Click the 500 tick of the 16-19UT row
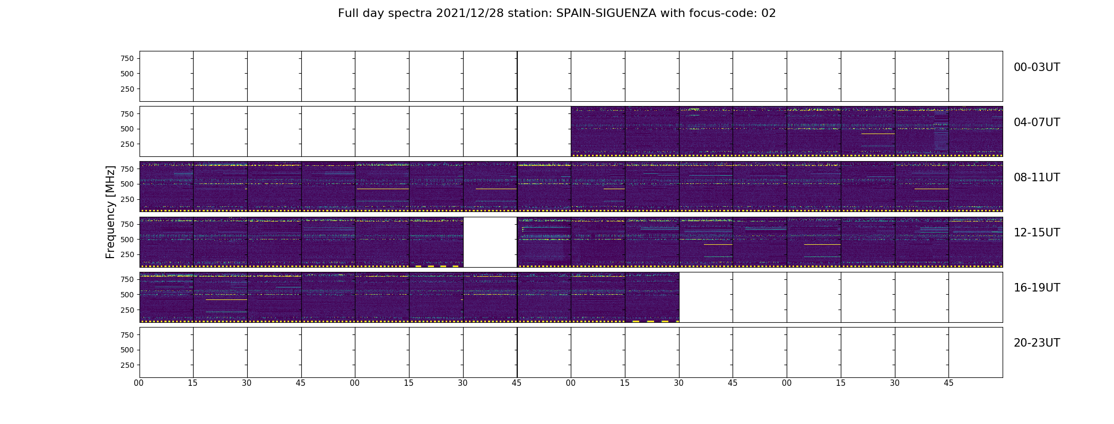1114x424 pixels. (127, 295)
